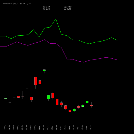Click the '22 May' date label on axis
The image size is (134, 134).
[x=22, y=127]
